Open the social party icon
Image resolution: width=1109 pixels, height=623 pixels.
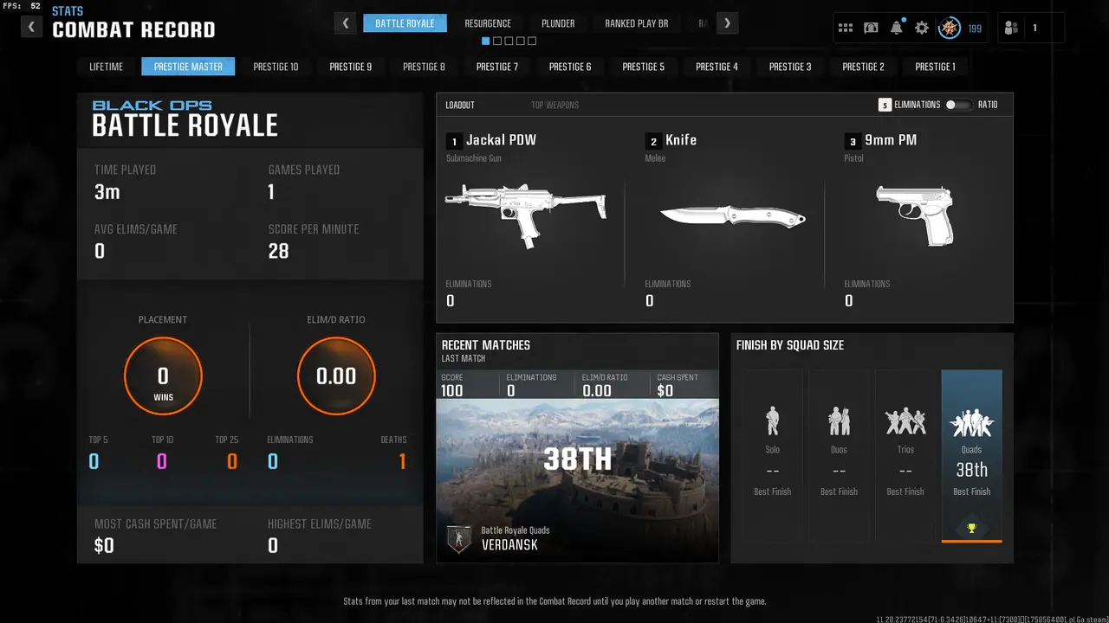click(1011, 28)
